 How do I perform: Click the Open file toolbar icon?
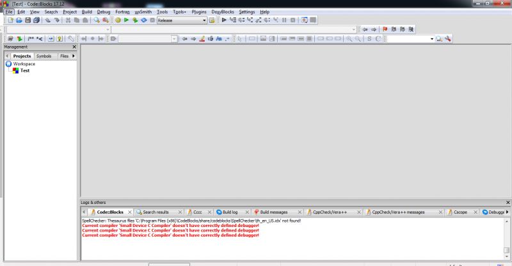(x=19, y=20)
